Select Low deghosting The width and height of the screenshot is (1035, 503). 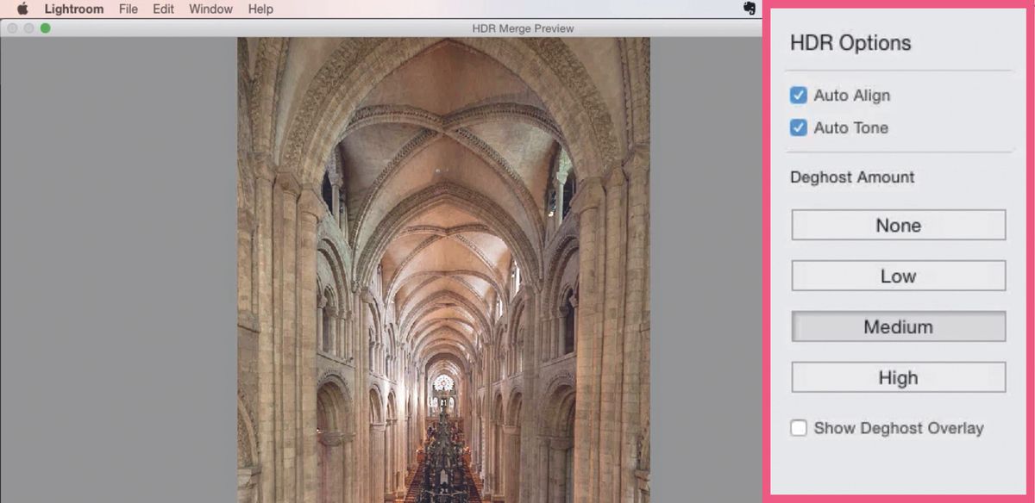point(898,276)
